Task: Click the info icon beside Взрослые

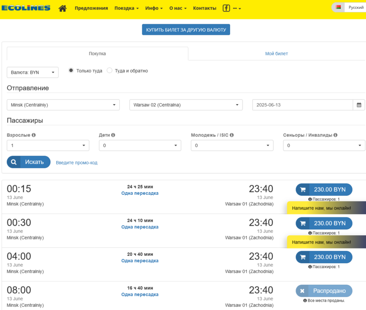Action: (x=34, y=135)
